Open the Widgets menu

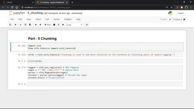pyautogui.click(x=68, y=19)
